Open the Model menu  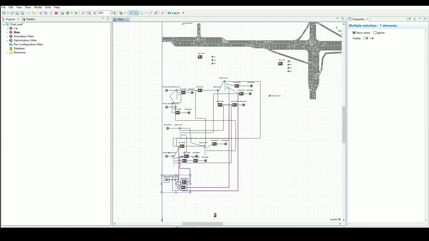click(x=38, y=7)
